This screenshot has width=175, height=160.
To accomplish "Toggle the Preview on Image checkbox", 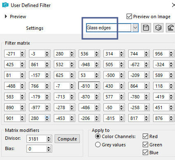I will pos(129,17).
